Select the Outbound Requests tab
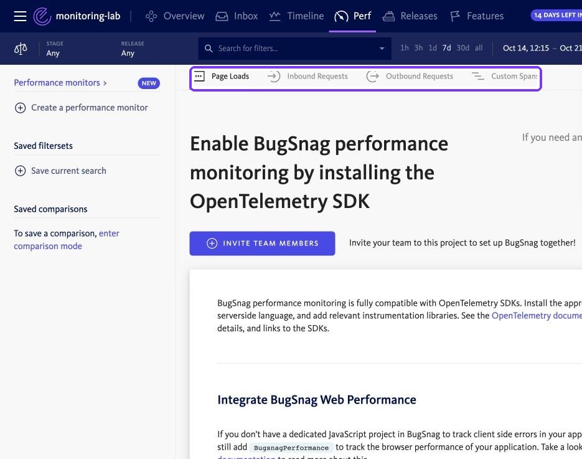 pyautogui.click(x=420, y=76)
